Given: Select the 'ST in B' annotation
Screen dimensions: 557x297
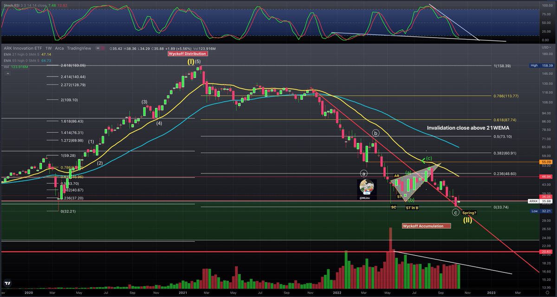Looking at the screenshot, I should pos(412,207).
